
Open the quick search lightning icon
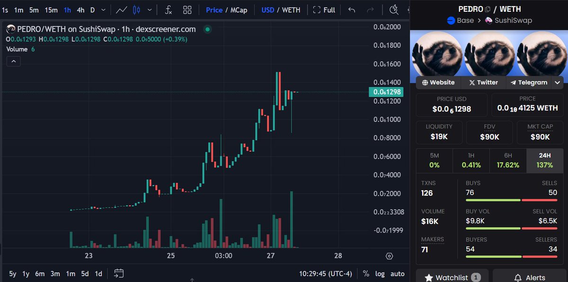pyautogui.click(x=394, y=9)
